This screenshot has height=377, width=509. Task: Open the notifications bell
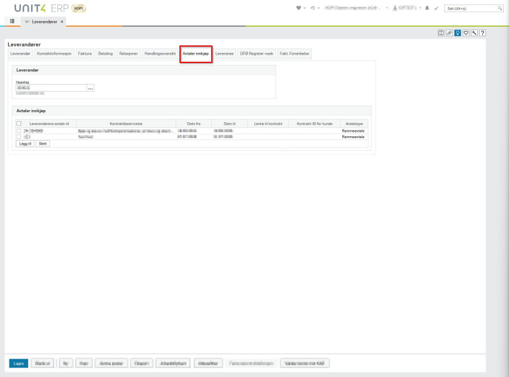[x=427, y=8]
